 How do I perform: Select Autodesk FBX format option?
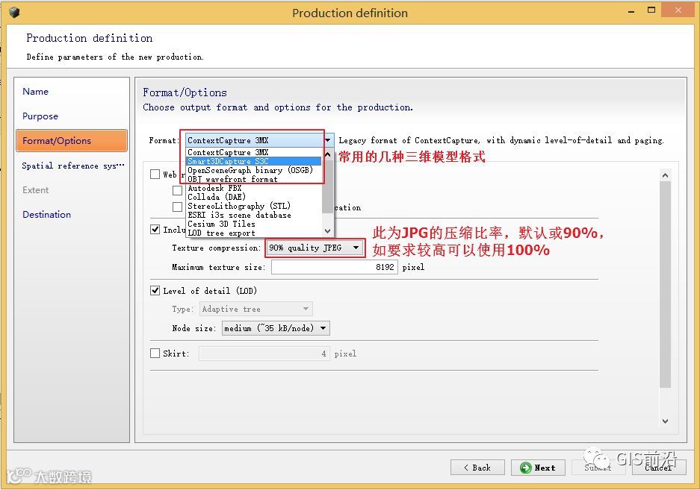point(253,188)
